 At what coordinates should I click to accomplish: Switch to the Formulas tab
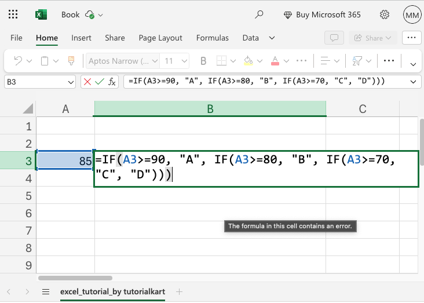pos(213,38)
